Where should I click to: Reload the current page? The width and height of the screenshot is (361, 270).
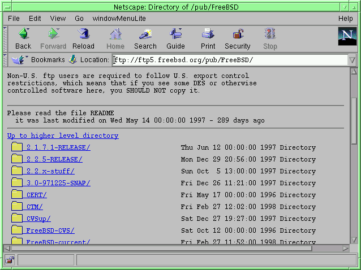[83, 34]
